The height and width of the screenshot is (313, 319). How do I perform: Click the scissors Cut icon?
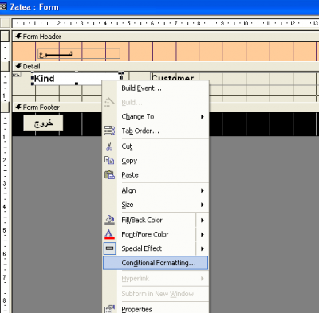click(109, 147)
